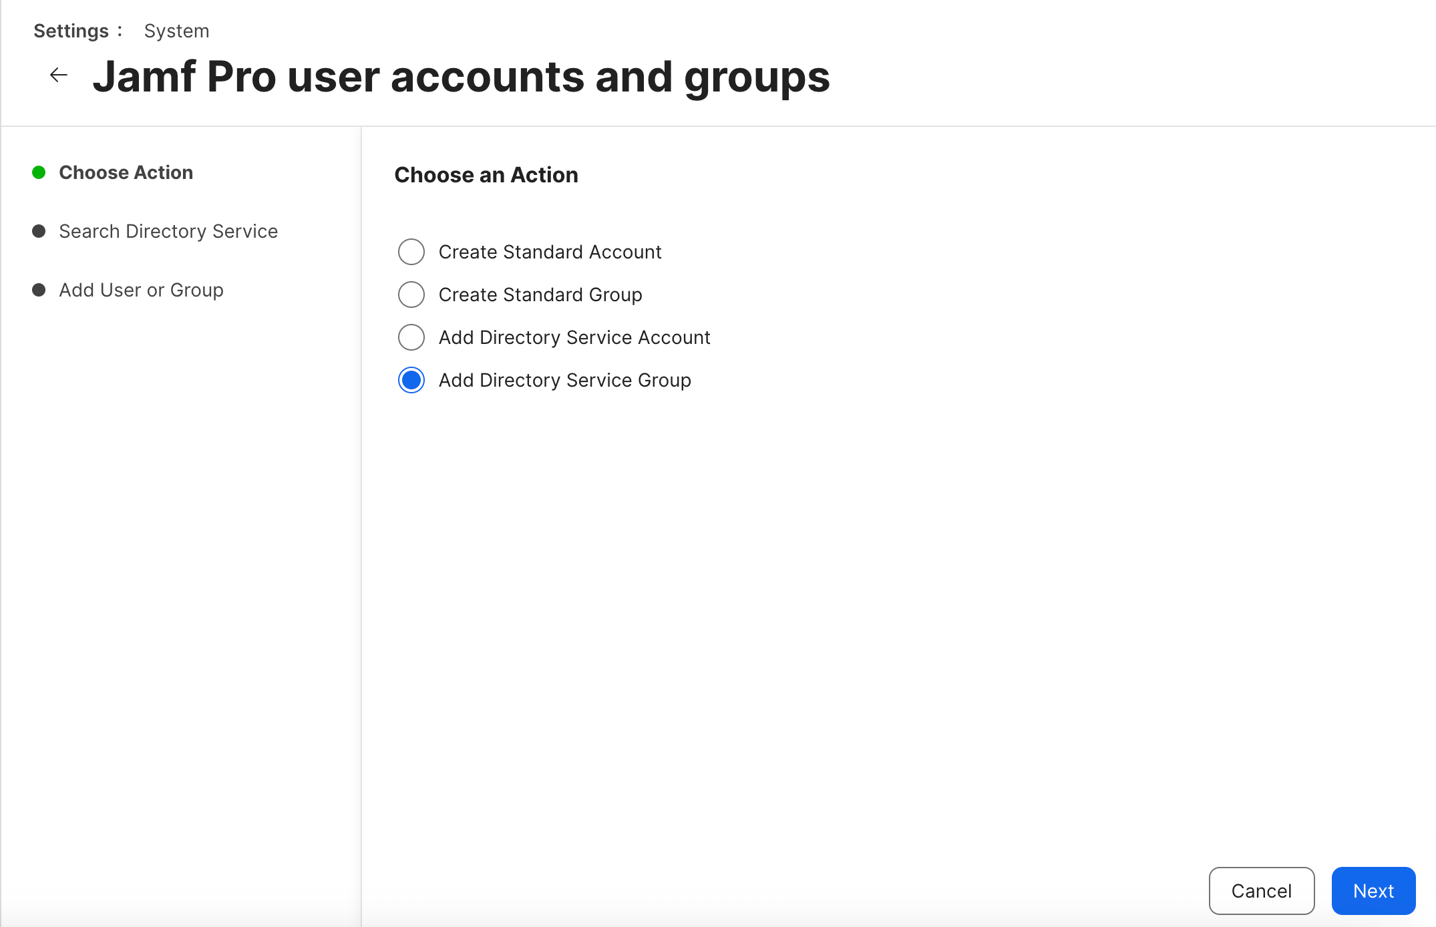Image resolution: width=1436 pixels, height=927 pixels.
Task: Click the Choose an Action heading
Action: tap(486, 175)
